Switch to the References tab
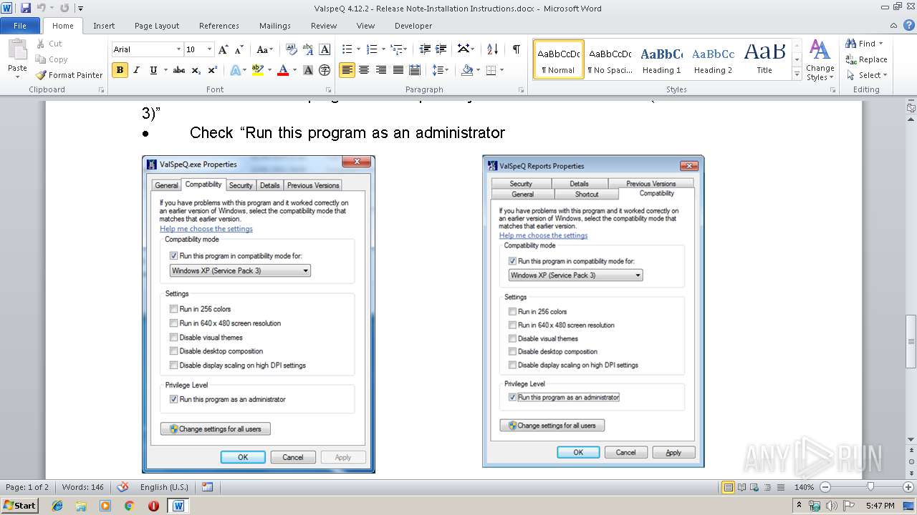The width and height of the screenshot is (917, 515). pos(219,26)
